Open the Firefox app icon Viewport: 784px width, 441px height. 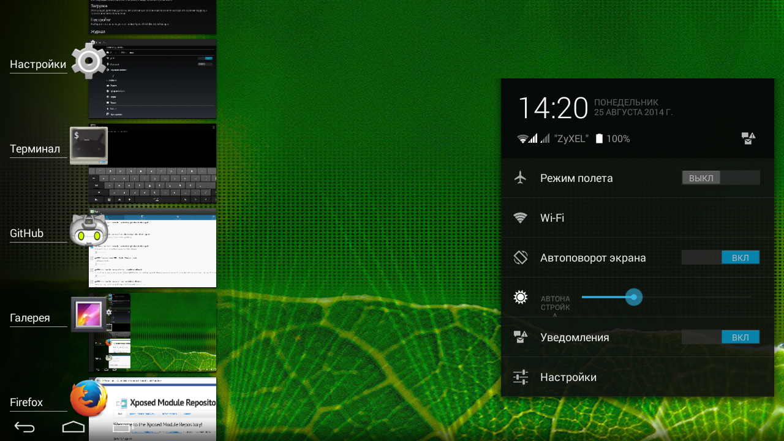pyautogui.click(x=89, y=399)
